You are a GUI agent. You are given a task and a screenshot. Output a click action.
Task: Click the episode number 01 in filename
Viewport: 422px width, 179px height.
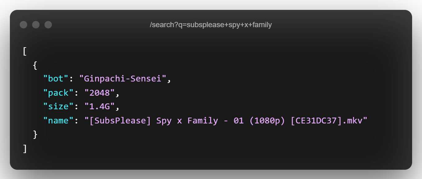tap(238, 120)
